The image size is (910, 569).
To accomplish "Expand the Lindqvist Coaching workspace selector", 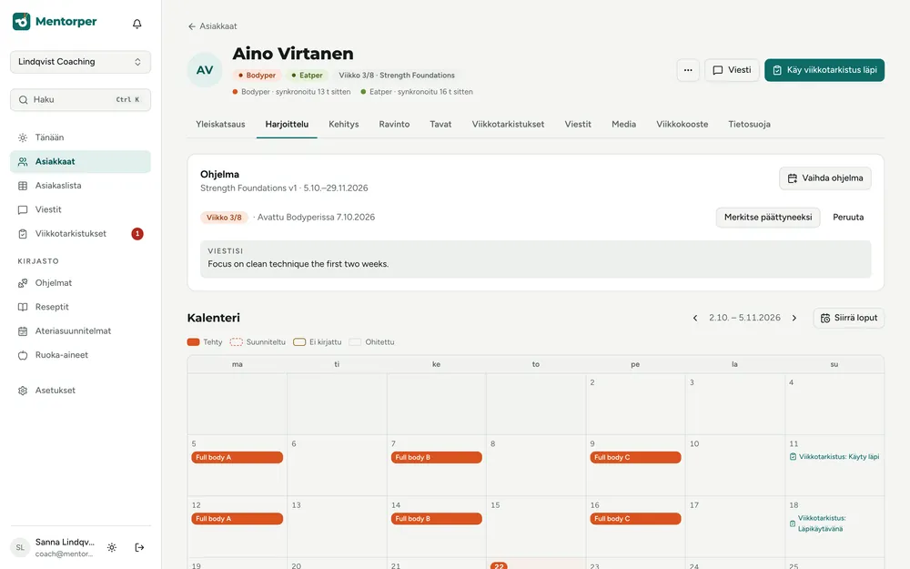I will point(80,62).
